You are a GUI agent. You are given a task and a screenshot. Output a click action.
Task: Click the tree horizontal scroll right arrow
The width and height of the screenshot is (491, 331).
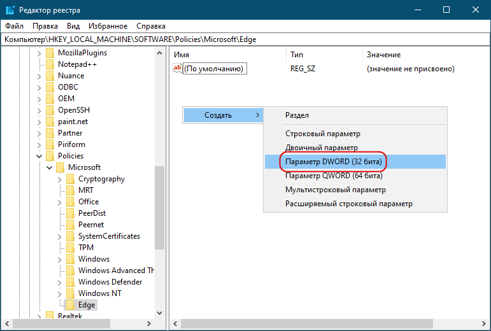coord(149,323)
